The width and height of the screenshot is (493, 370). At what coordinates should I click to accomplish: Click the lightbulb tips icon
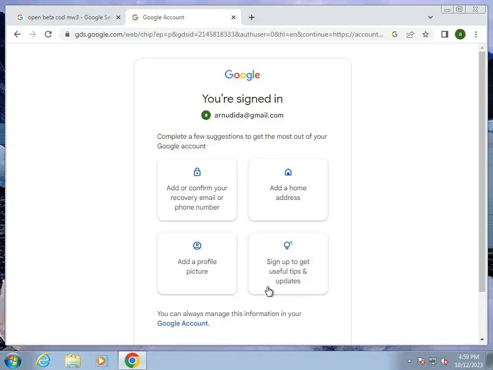288,245
